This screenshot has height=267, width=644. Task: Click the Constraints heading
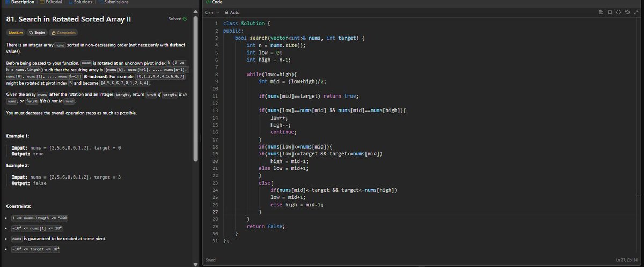(19, 206)
